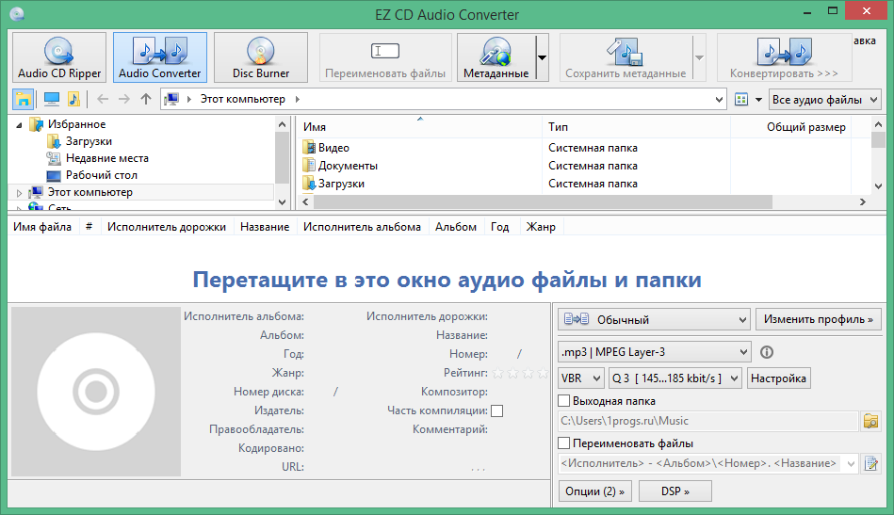The width and height of the screenshot is (894, 515).
Task: Go back with the left arrow
Action: tap(103, 99)
